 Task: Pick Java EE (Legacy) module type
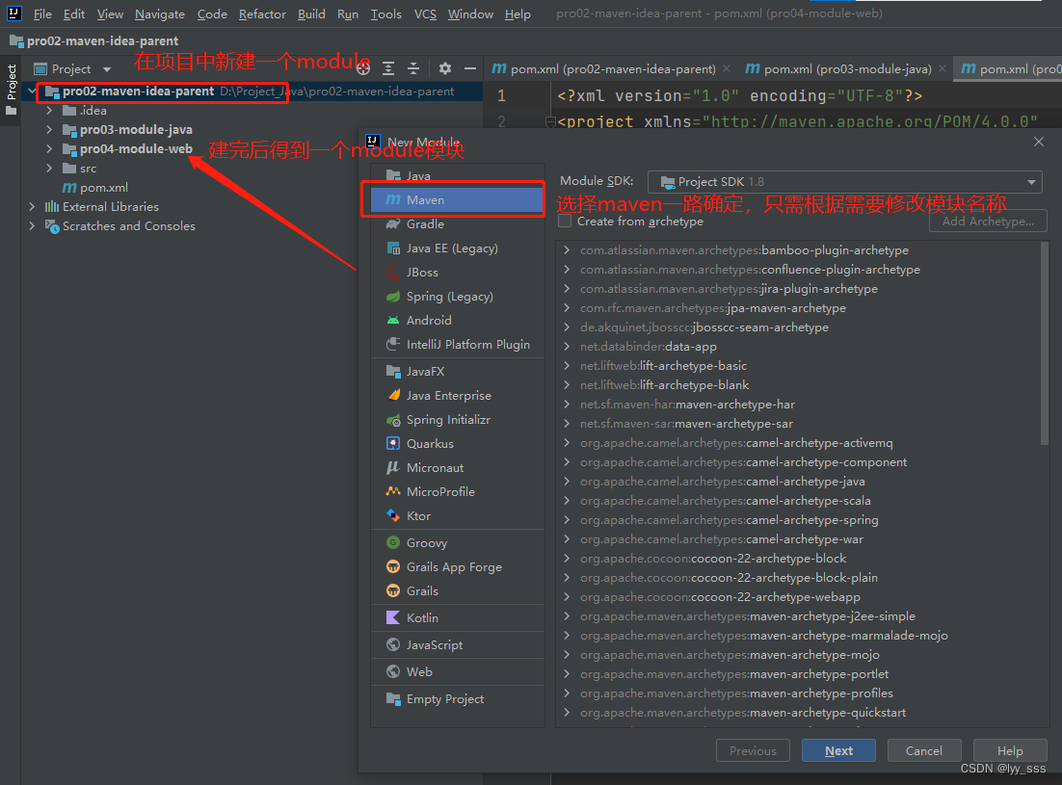[x=458, y=249]
